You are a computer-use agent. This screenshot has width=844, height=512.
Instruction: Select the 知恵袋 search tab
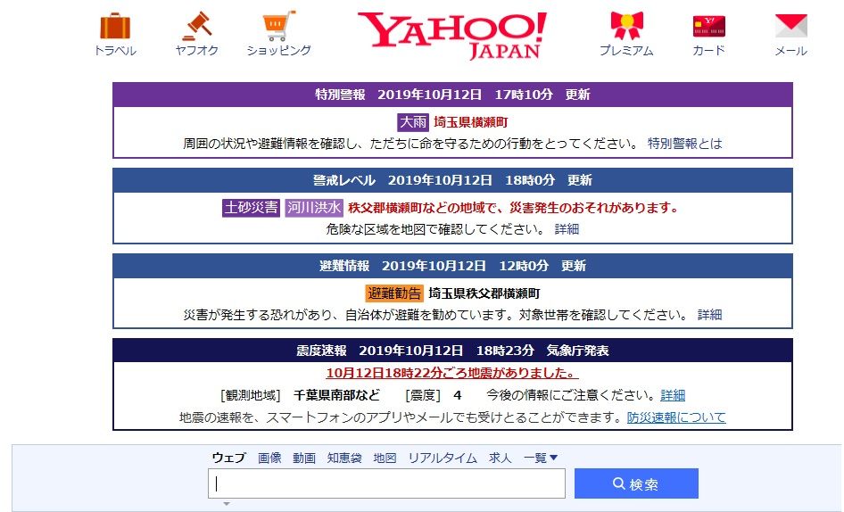(344, 458)
